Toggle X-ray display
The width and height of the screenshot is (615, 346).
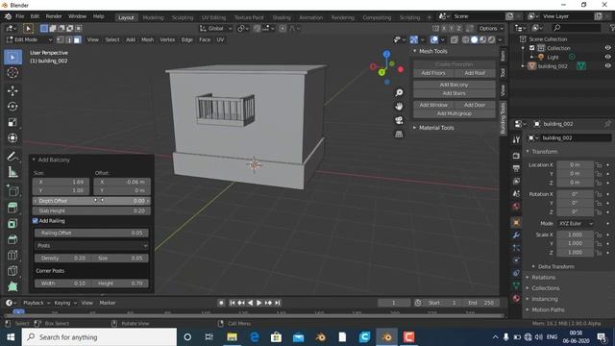454,39
